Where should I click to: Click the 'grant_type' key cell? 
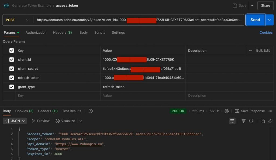[x=58, y=87]
